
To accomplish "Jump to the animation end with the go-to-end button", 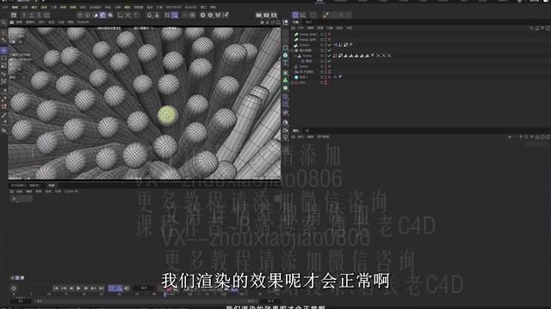I will 102,288.
